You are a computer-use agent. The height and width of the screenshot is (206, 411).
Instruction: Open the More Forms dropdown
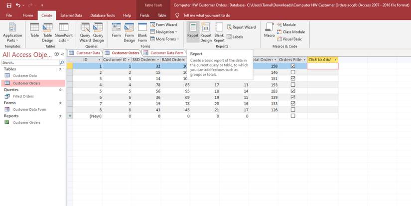coord(166,39)
